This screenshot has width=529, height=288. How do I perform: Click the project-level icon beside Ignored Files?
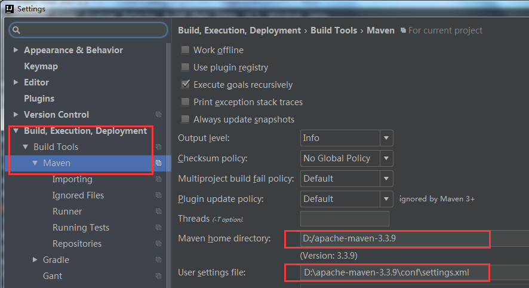click(159, 195)
